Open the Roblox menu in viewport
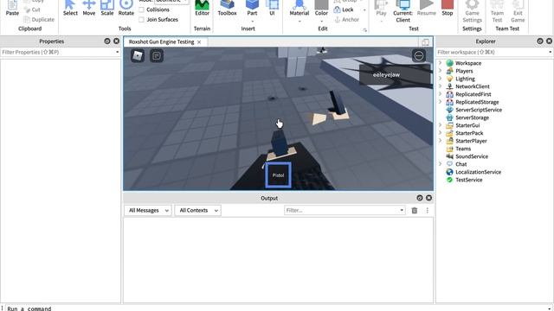This screenshot has width=554, height=311. [x=138, y=55]
